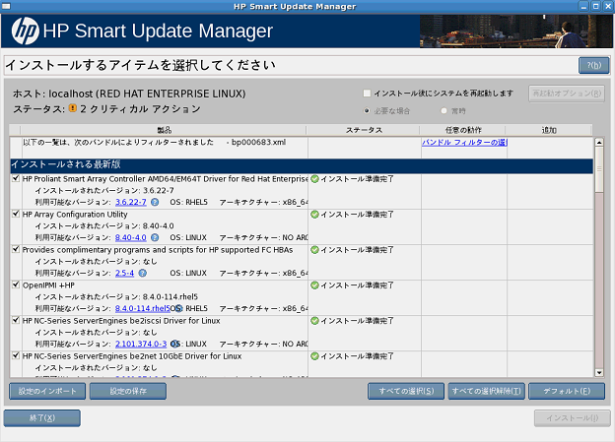This screenshot has height=442, width=615.
Task: Click the critical action warning icon
Action: pos(72,108)
